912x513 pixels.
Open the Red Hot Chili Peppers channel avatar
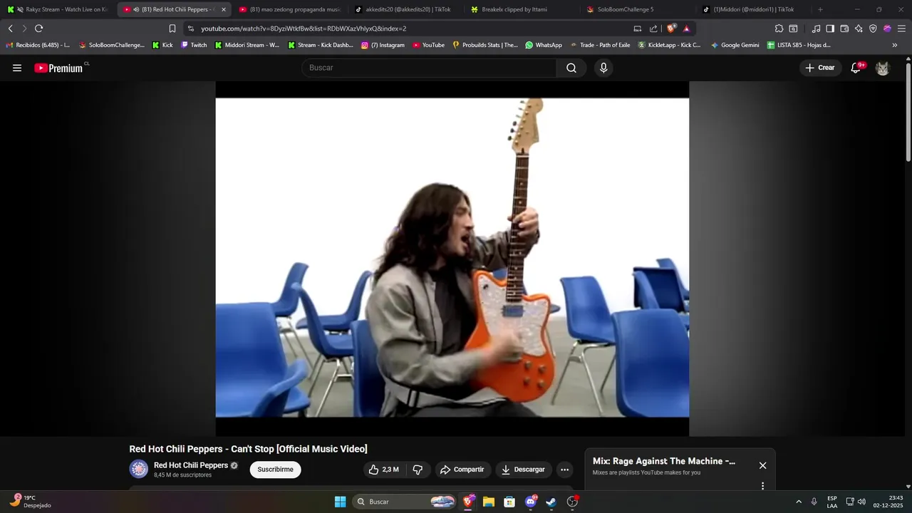139,469
